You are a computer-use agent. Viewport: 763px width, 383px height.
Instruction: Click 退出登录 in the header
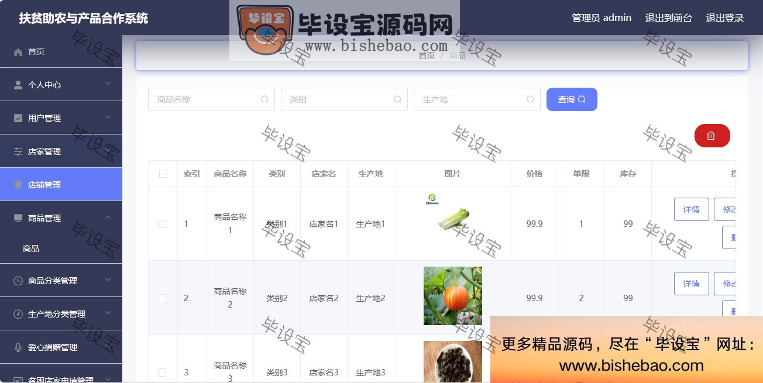[725, 18]
